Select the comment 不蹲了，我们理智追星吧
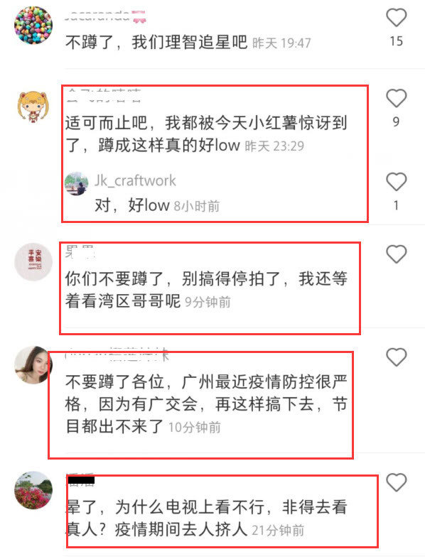This screenshot has width=425, height=559. 156,42
